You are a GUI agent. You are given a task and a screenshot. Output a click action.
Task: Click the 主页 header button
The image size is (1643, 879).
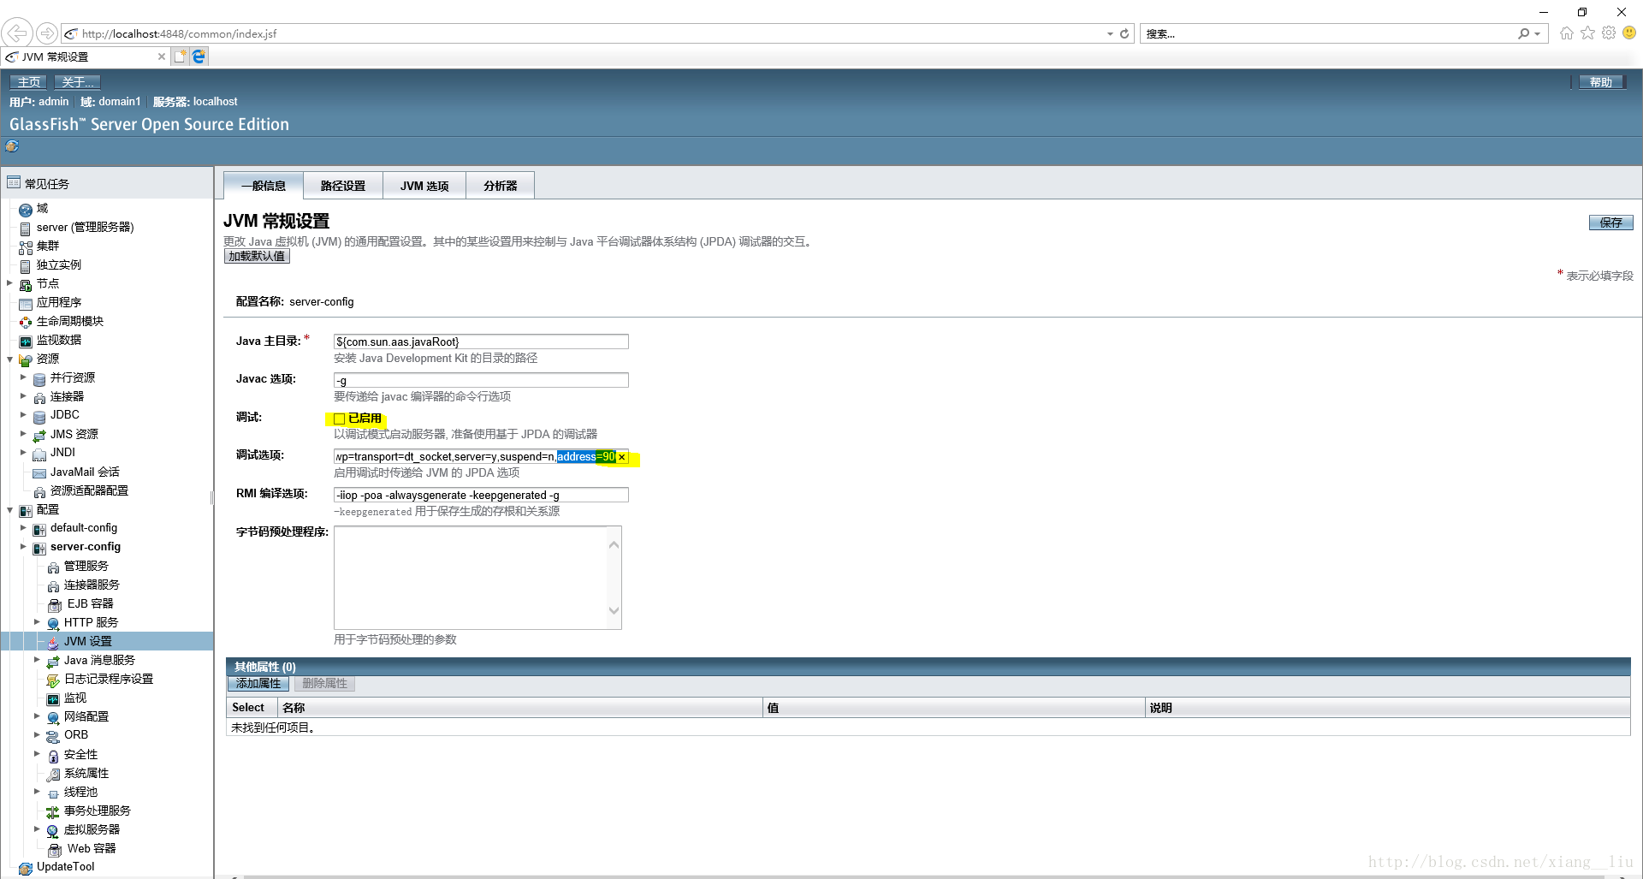click(x=29, y=82)
